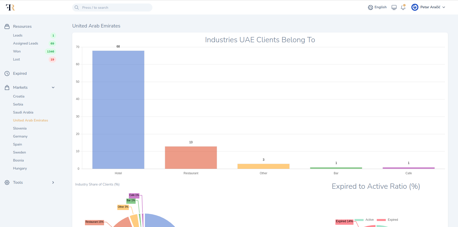Click the FR logo in header
The image size is (458, 227).
tap(11, 7)
